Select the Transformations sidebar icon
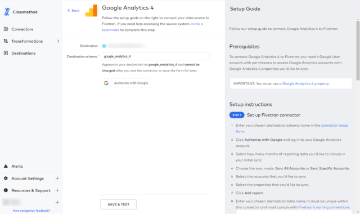The height and width of the screenshot is (214, 360). (x=6, y=41)
